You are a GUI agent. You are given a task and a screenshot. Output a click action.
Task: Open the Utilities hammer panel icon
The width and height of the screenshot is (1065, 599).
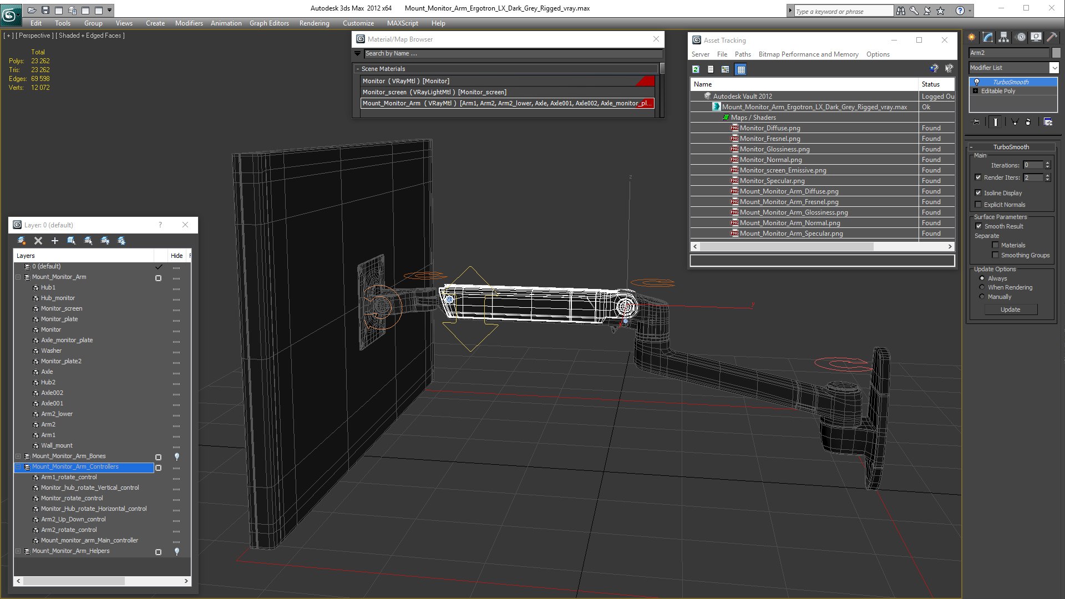[1052, 37]
